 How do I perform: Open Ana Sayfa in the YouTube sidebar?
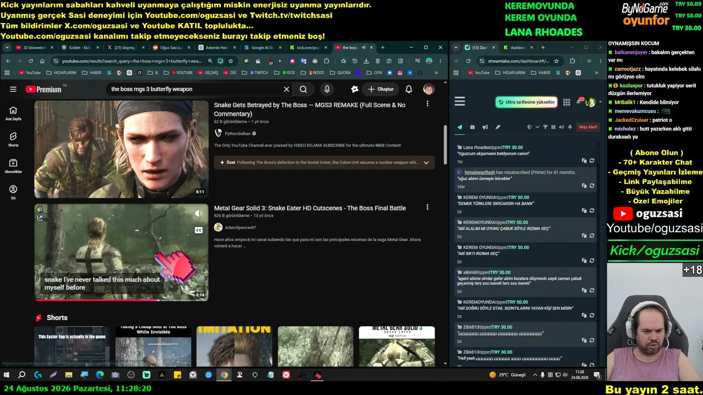click(x=13, y=114)
